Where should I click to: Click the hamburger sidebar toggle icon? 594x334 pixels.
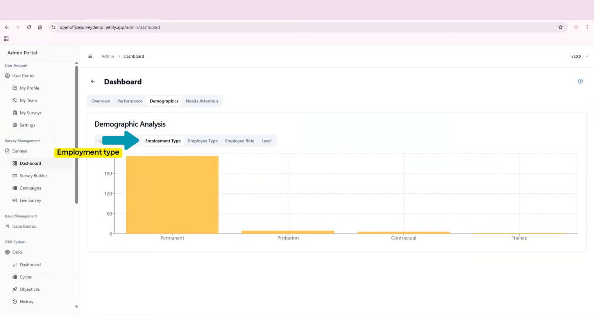coord(90,56)
